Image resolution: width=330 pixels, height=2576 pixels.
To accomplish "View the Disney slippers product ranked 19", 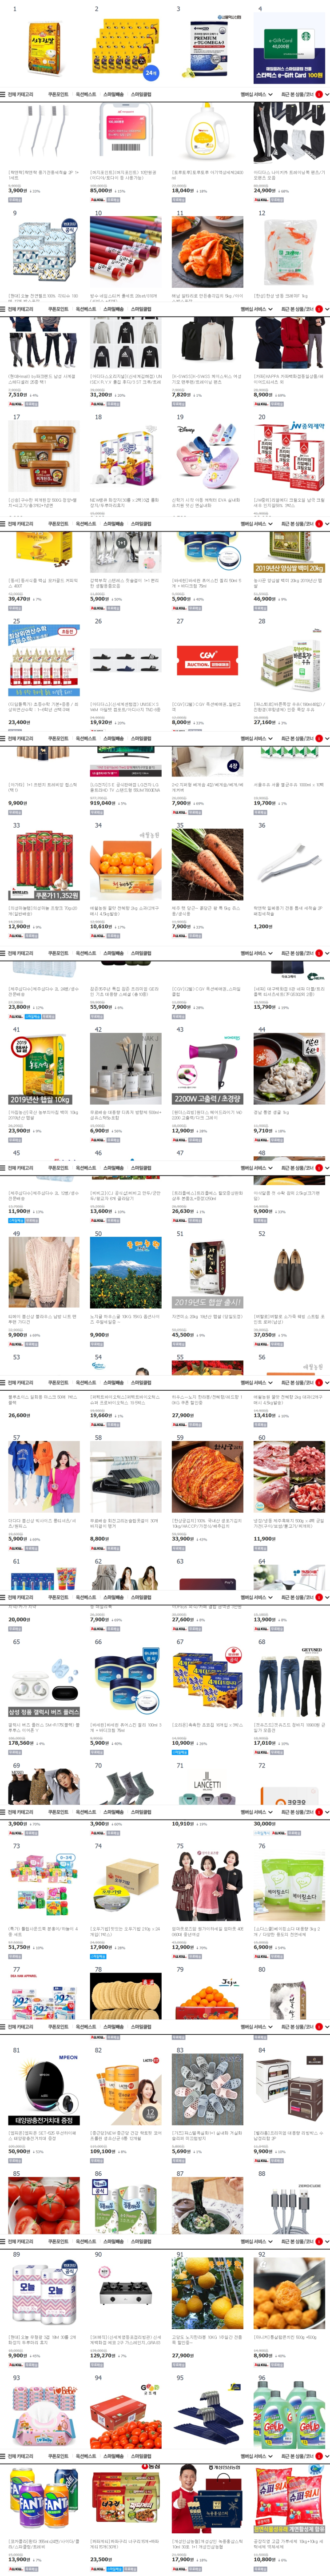I will point(207,457).
